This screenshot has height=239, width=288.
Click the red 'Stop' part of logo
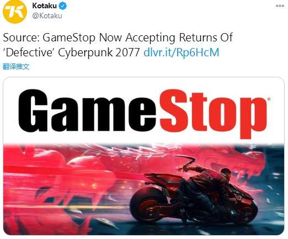click(x=214, y=114)
